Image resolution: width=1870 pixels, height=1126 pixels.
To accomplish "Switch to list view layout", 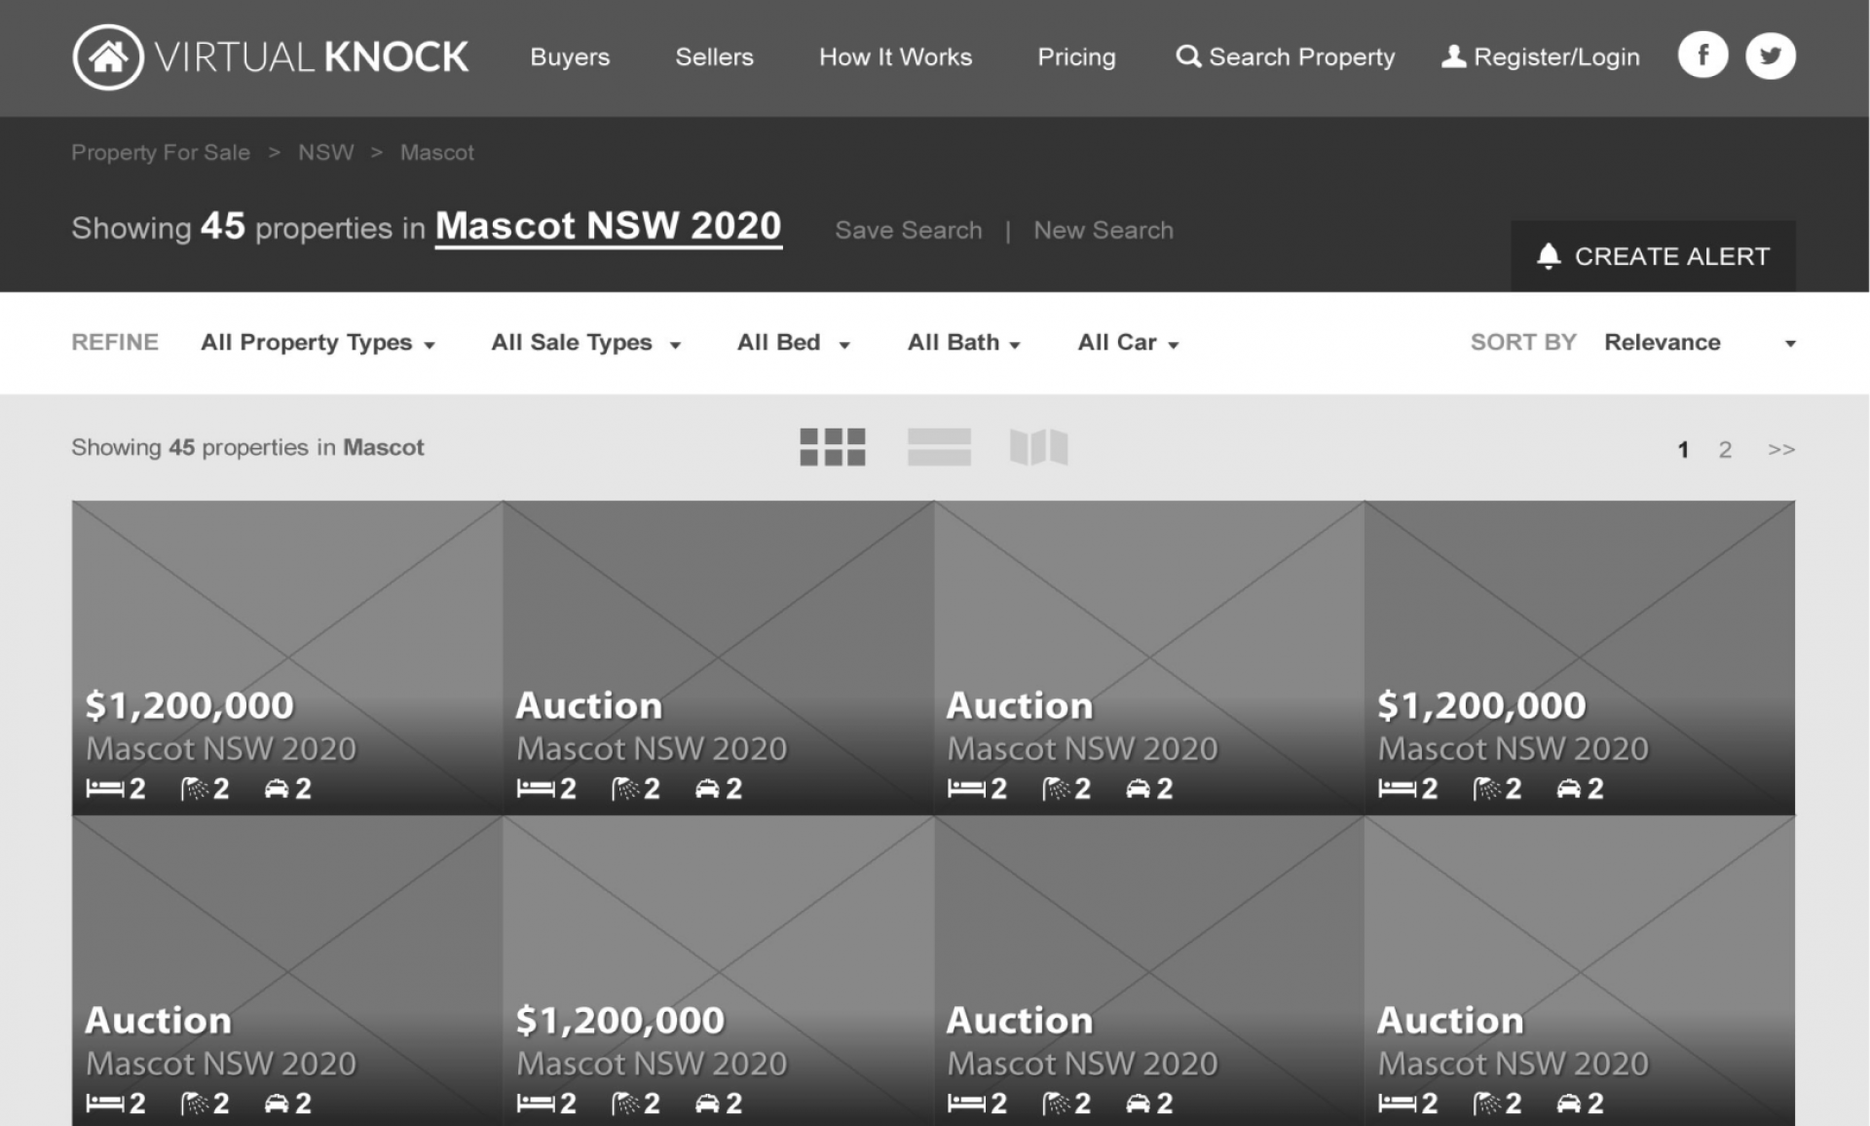I will point(939,447).
